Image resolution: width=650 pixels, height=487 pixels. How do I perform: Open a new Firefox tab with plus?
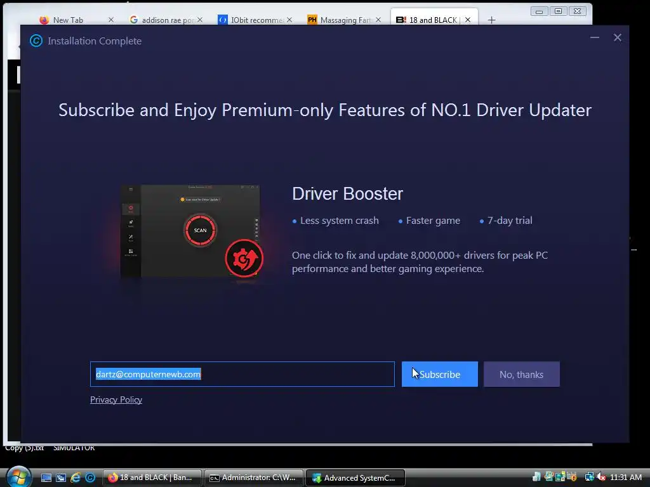click(491, 20)
